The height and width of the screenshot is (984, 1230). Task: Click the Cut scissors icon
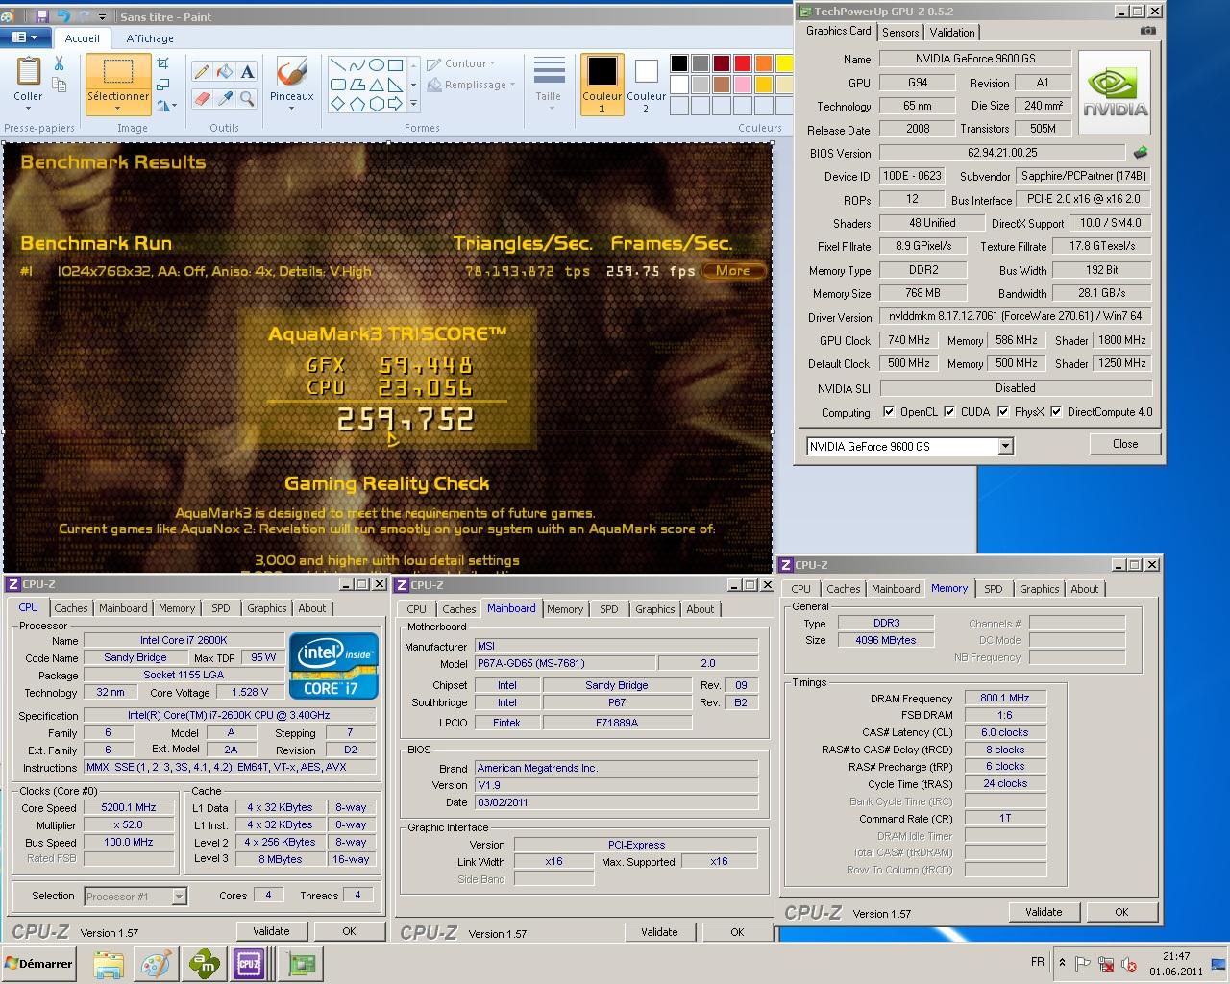point(59,64)
